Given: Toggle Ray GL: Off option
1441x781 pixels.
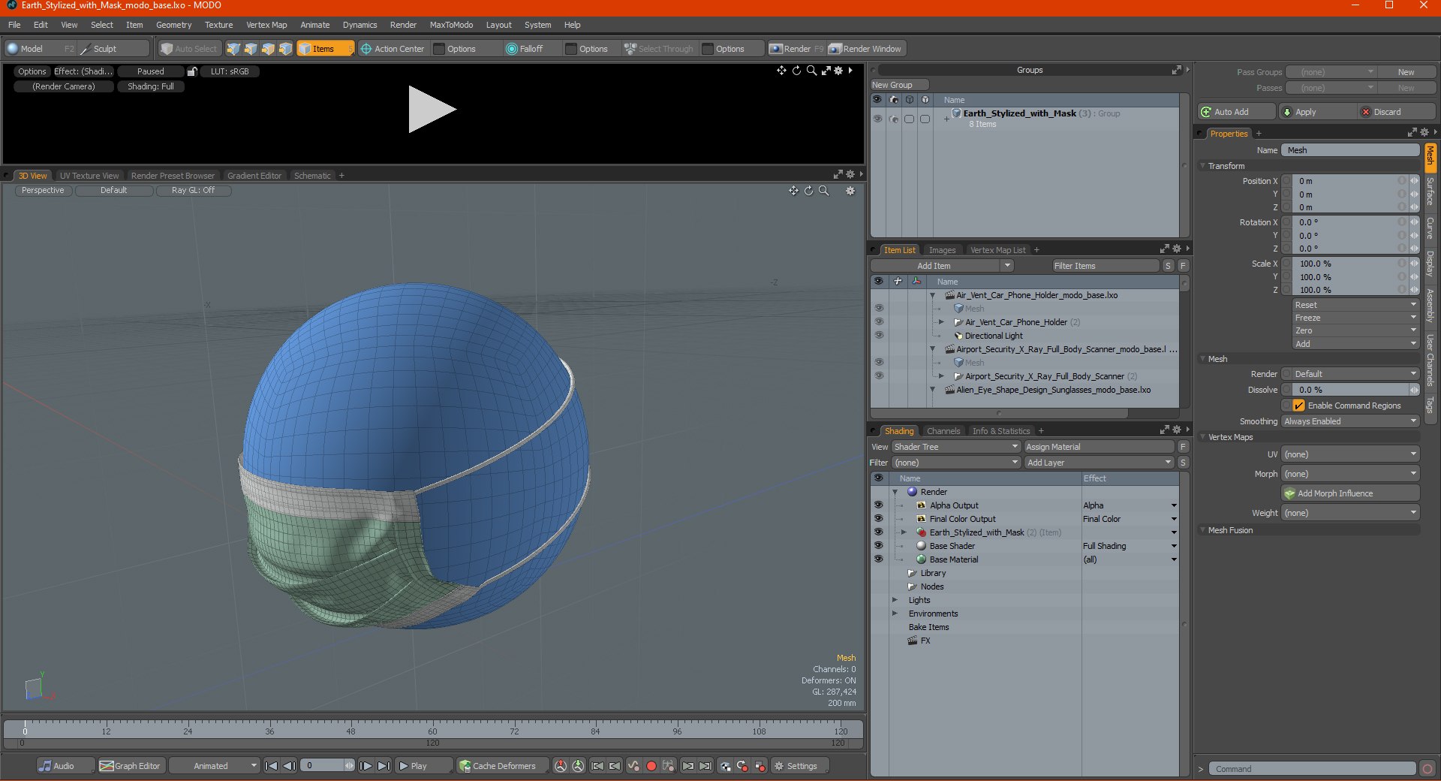Looking at the screenshot, I should (x=193, y=191).
